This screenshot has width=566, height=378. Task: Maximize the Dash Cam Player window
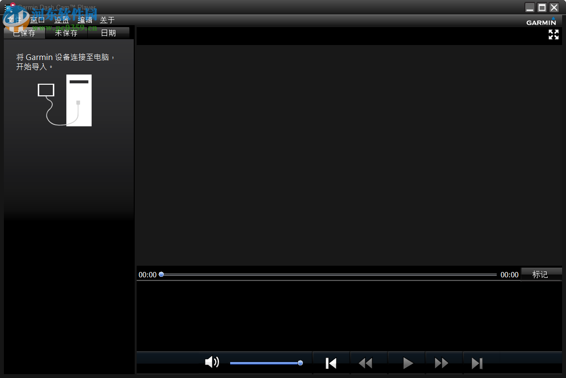coord(542,7)
